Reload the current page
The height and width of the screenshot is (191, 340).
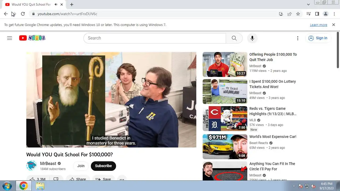pyautogui.click(x=23, y=14)
